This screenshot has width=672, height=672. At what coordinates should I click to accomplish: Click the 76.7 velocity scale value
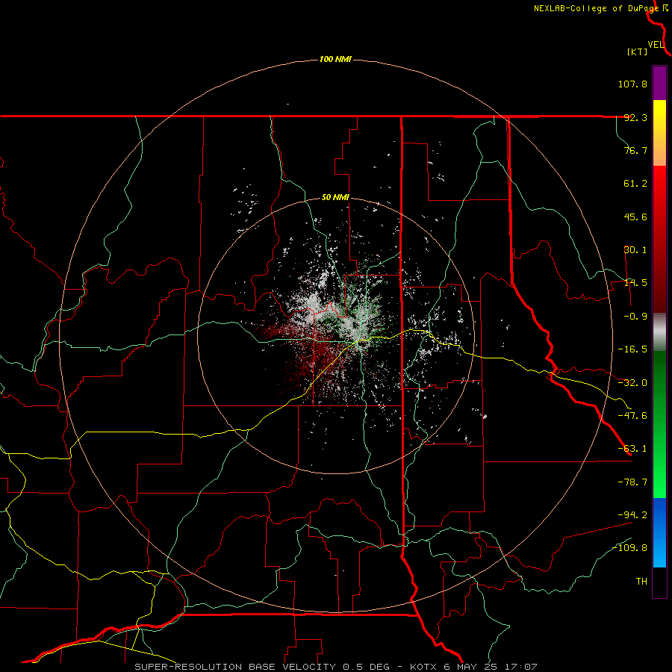(x=635, y=150)
